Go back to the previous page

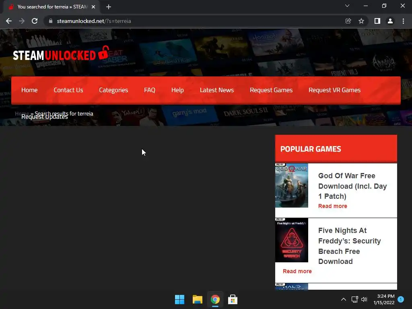9,21
